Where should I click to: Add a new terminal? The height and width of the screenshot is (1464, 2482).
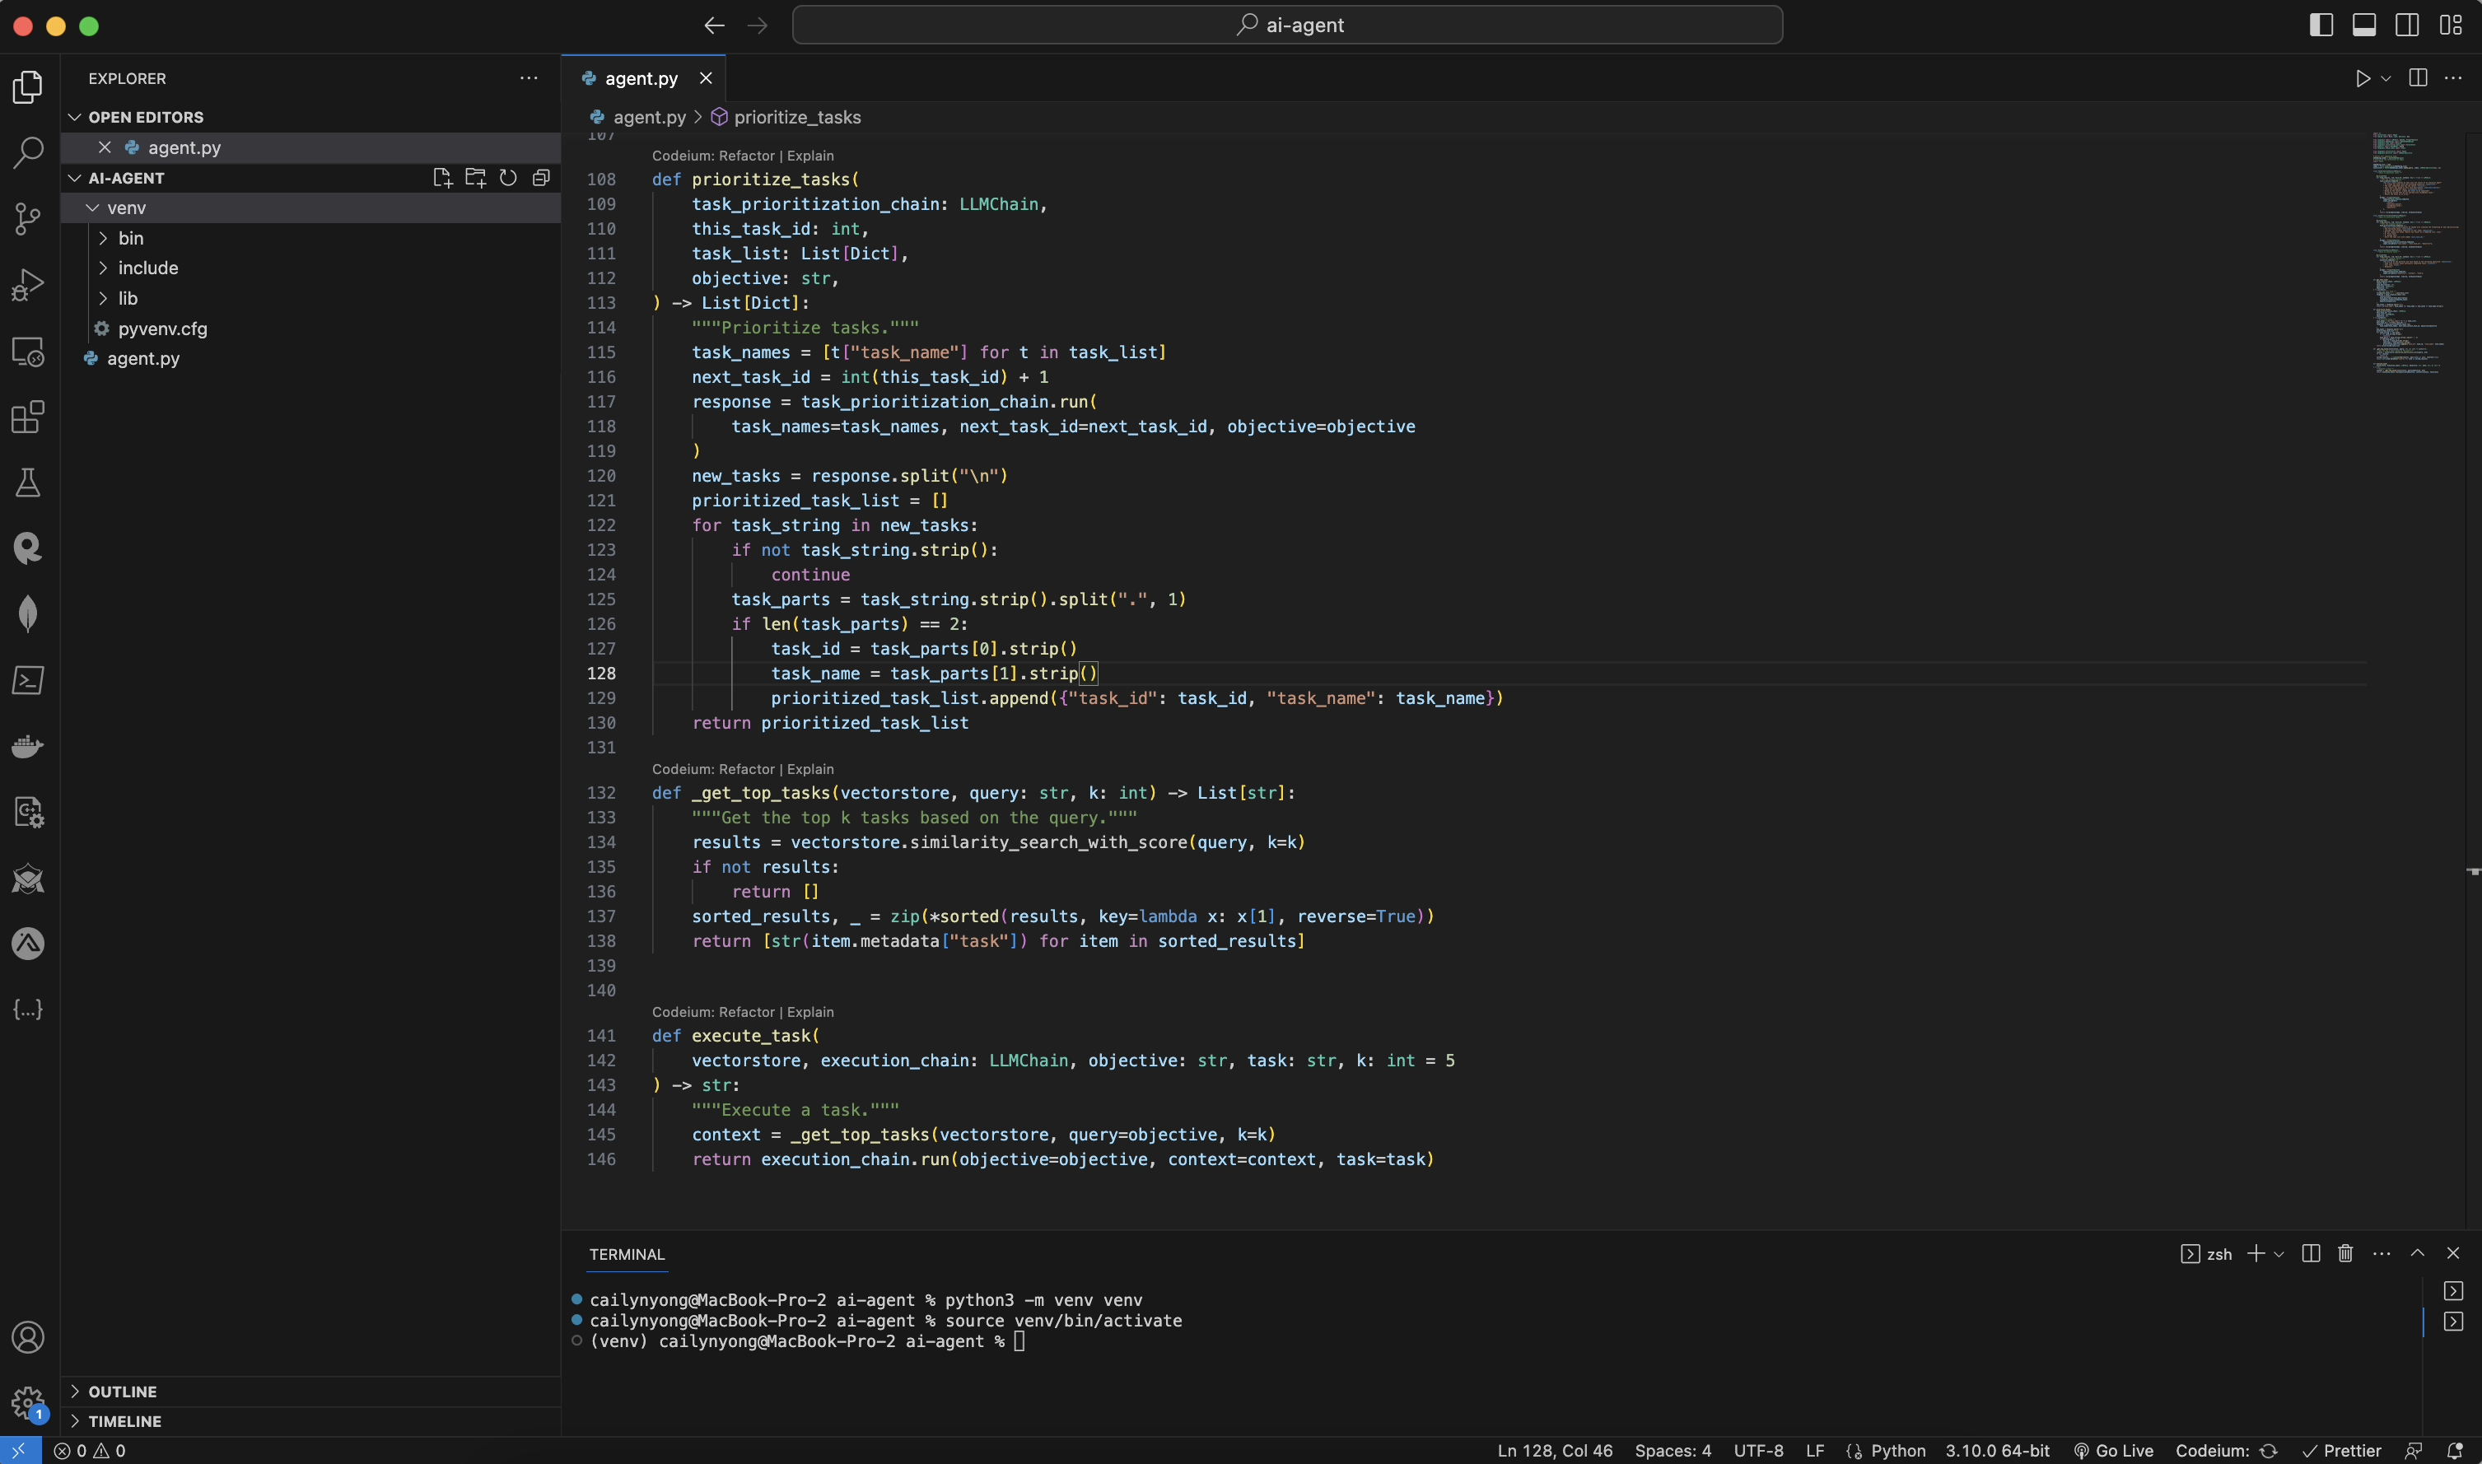coord(2255,1253)
